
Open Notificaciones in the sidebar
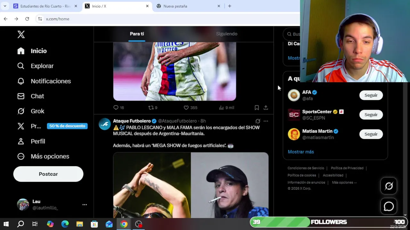pos(44,81)
